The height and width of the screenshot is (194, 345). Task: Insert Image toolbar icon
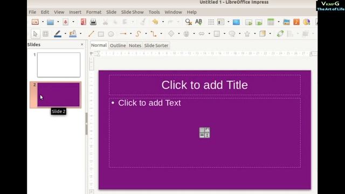click(x=286, y=22)
